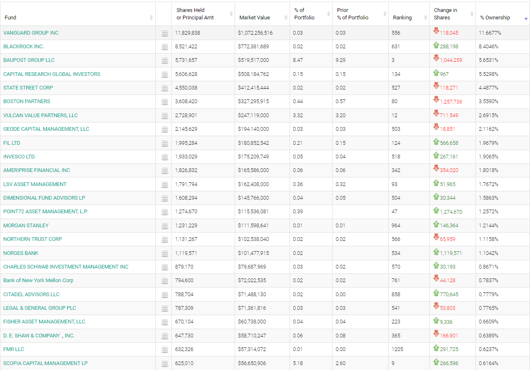Open grid icon in FMR LLC row
This screenshot has width=530, height=370.
(164, 350)
